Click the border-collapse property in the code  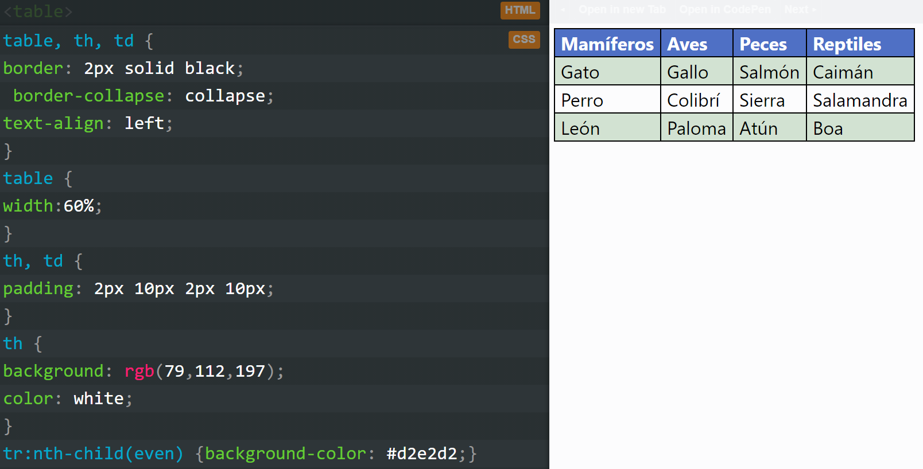[x=88, y=96]
